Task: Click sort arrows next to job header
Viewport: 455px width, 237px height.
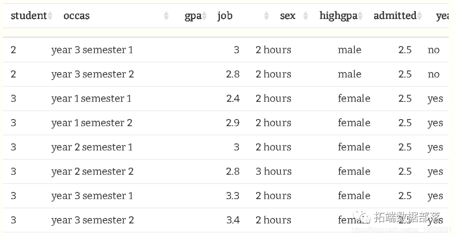Action: coord(266,16)
